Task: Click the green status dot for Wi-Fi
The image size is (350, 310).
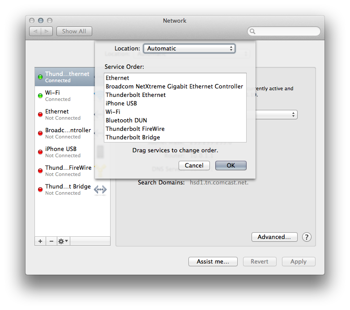Action: [x=40, y=96]
